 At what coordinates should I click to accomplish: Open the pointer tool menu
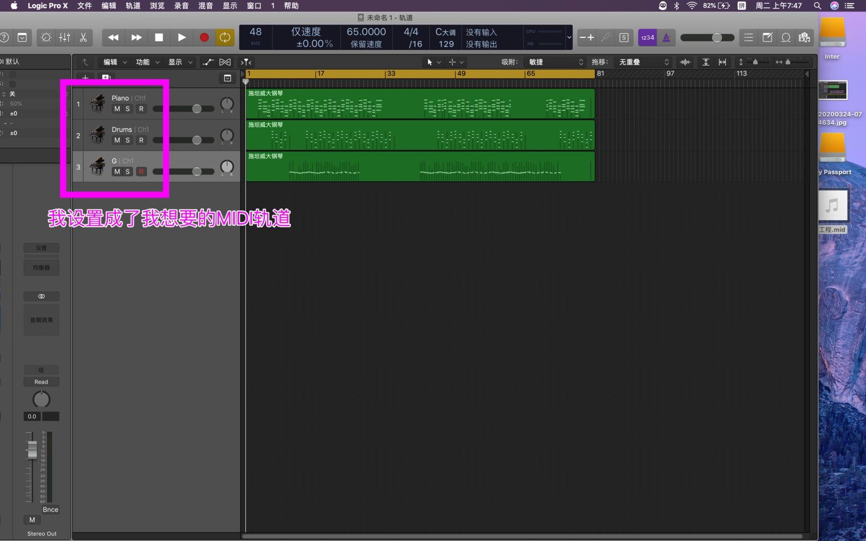[x=434, y=62]
